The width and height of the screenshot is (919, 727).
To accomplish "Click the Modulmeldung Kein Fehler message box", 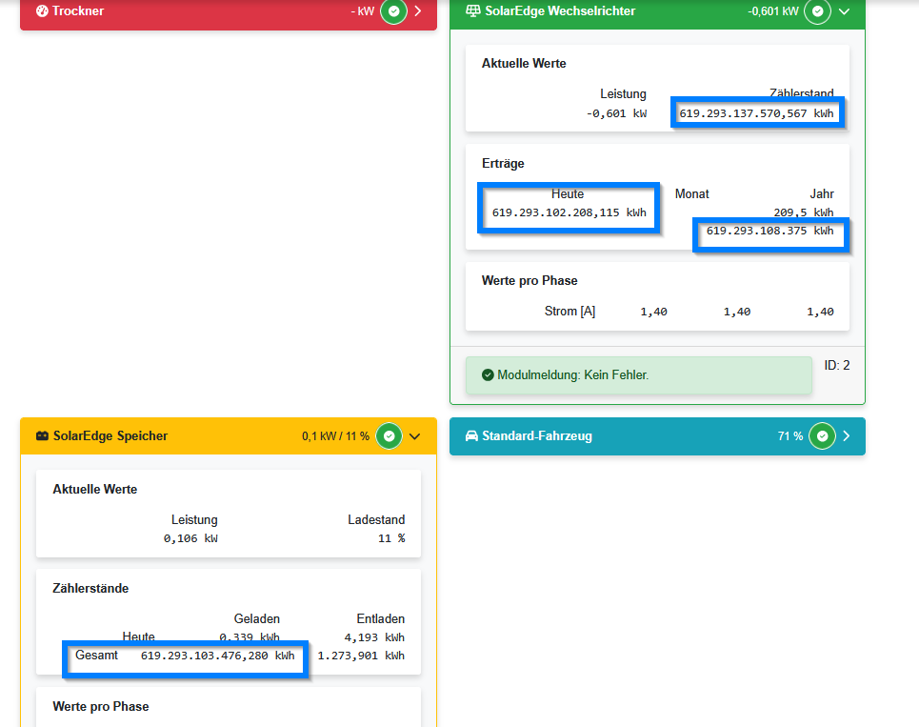I will pos(638,375).
